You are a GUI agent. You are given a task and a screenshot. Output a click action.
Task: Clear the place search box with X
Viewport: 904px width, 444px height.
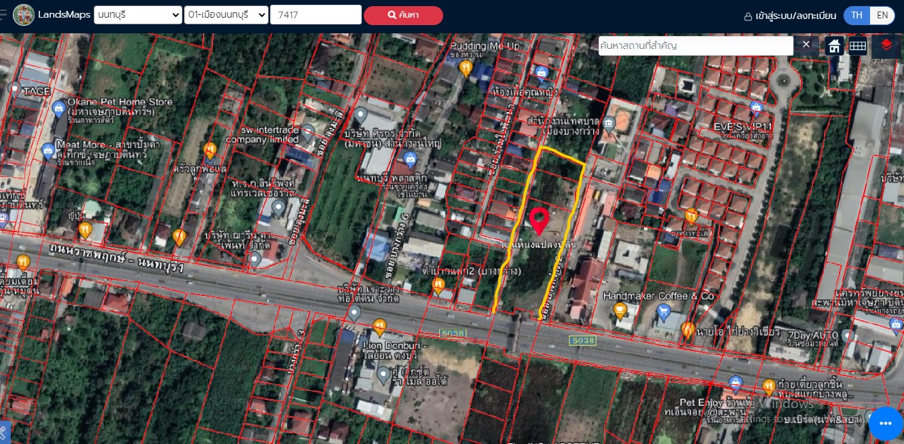click(x=806, y=45)
